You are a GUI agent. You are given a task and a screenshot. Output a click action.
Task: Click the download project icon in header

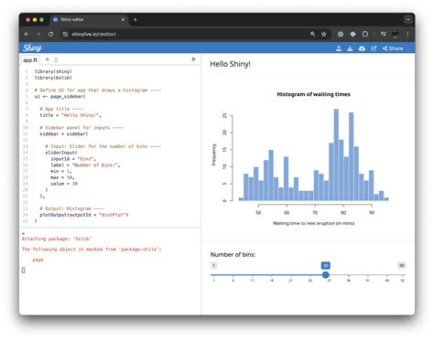click(x=350, y=48)
